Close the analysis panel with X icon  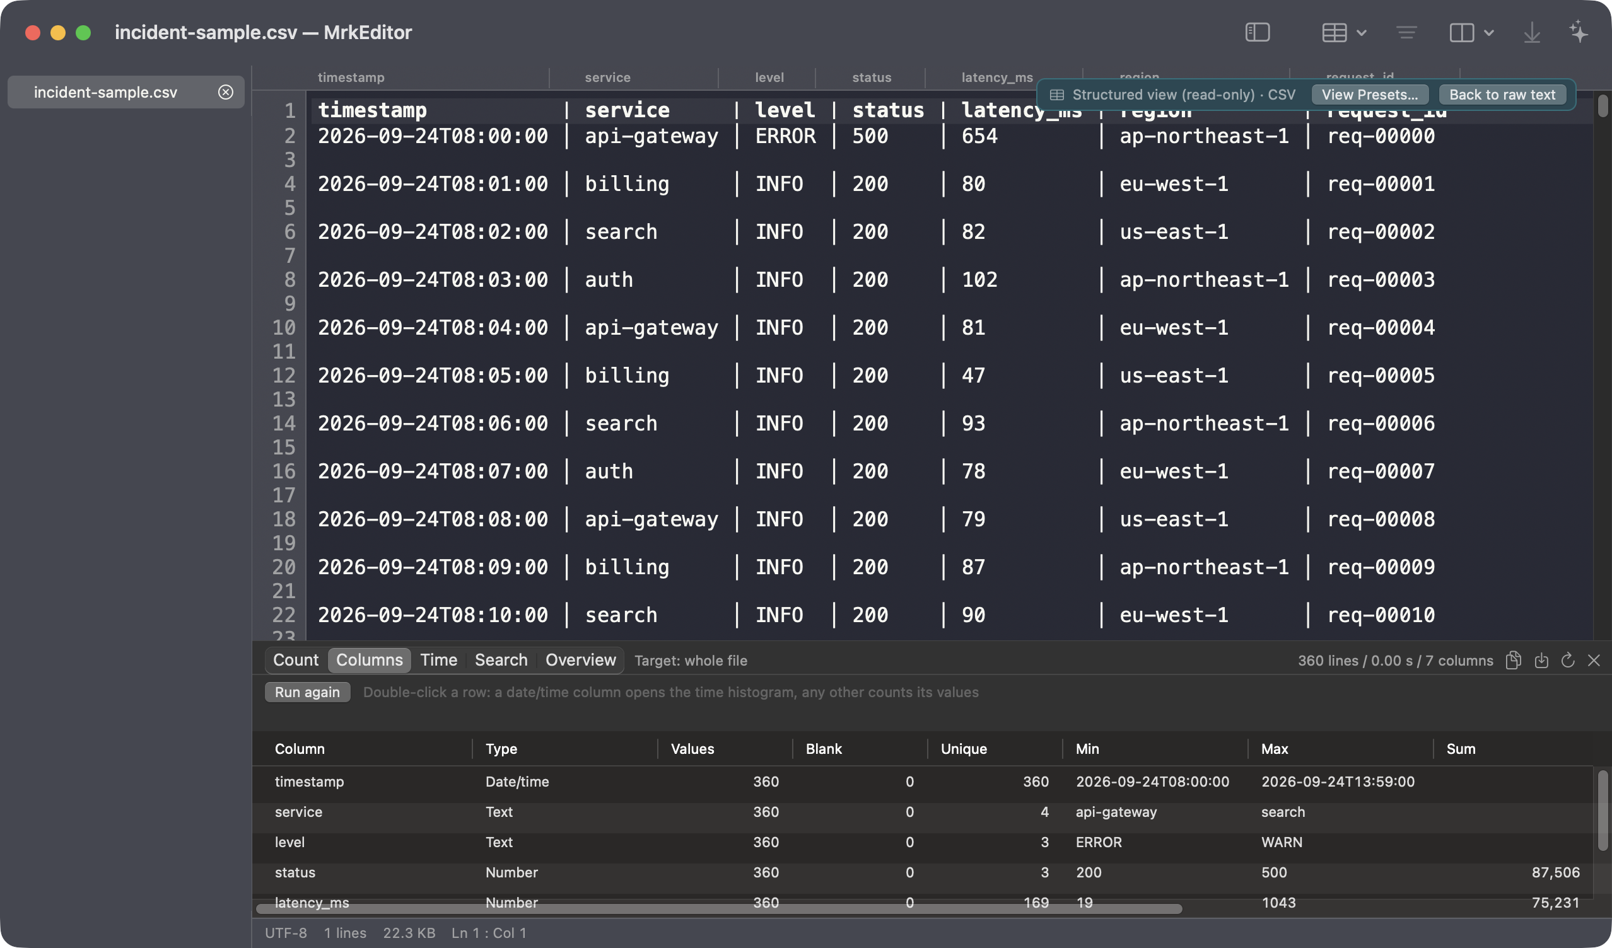point(1594,661)
